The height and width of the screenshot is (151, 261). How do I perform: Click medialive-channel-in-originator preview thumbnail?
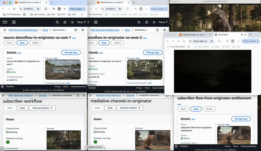pyautogui.click(x=153, y=140)
